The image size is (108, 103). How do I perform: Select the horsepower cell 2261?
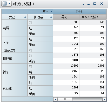click(x=66, y=88)
